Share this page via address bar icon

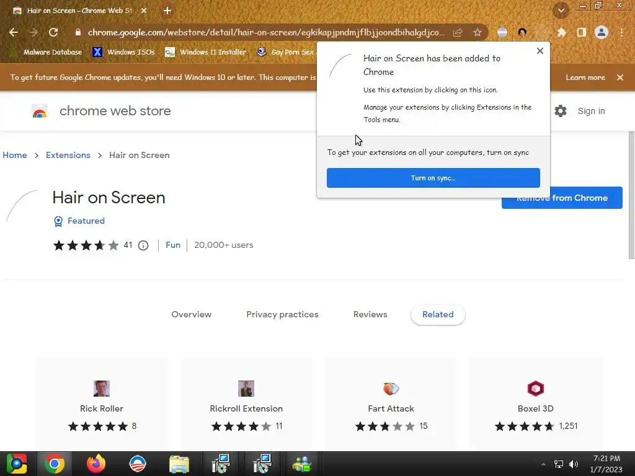point(458,32)
